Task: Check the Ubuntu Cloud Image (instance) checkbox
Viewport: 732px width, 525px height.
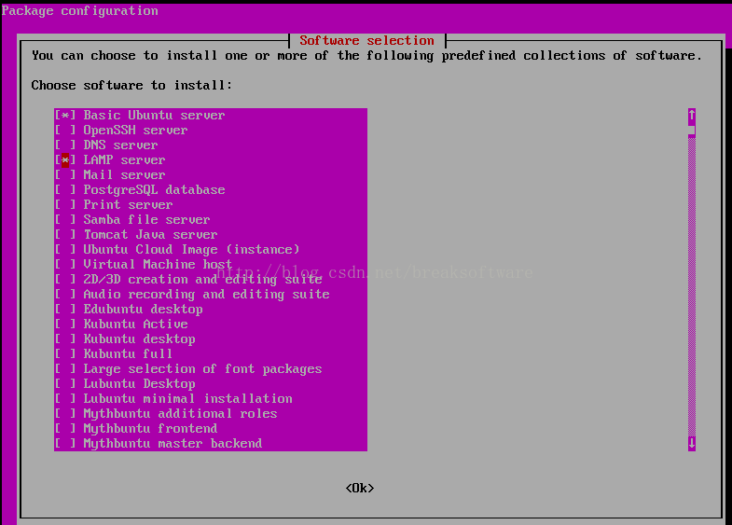Action: pyautogui.click(x=65, y=250)
